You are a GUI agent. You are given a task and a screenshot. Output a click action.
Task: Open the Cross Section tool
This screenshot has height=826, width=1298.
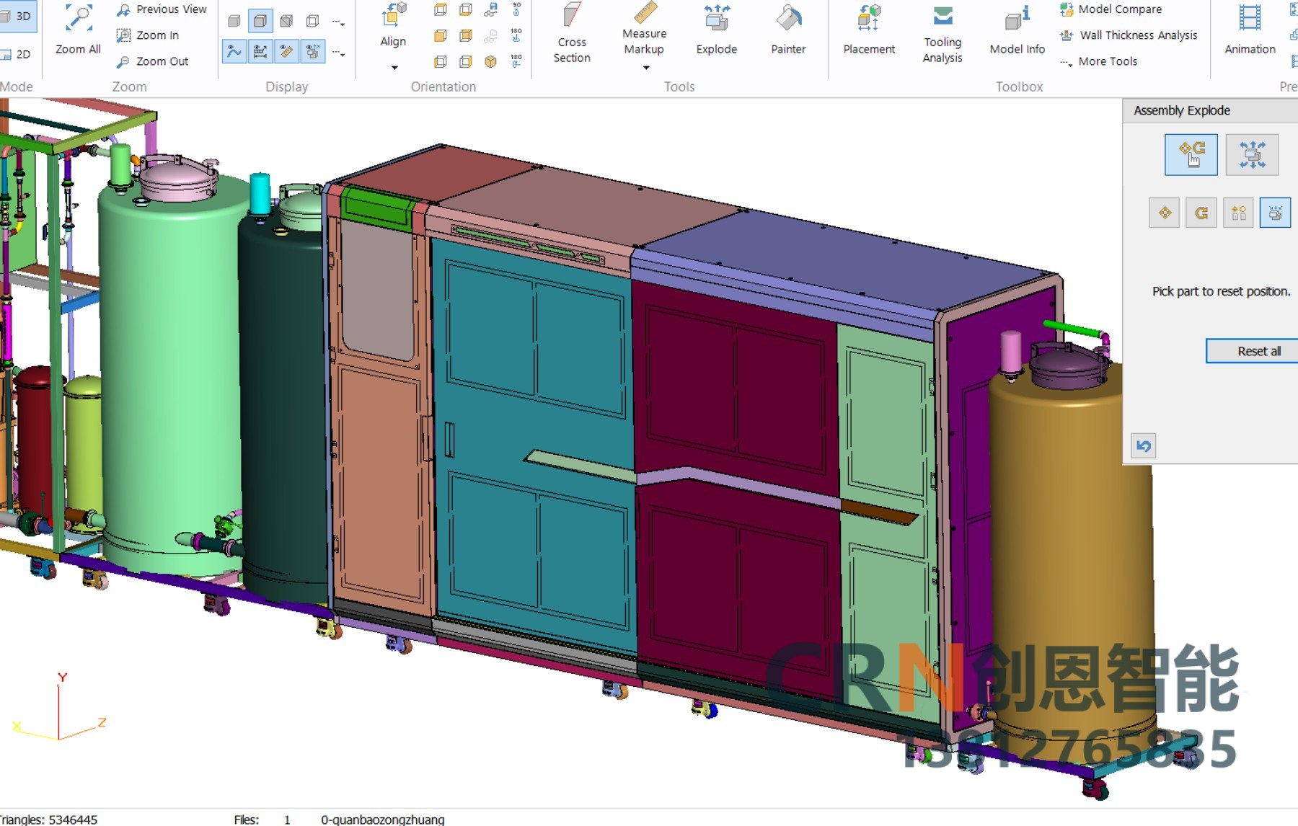coord(572,33)
